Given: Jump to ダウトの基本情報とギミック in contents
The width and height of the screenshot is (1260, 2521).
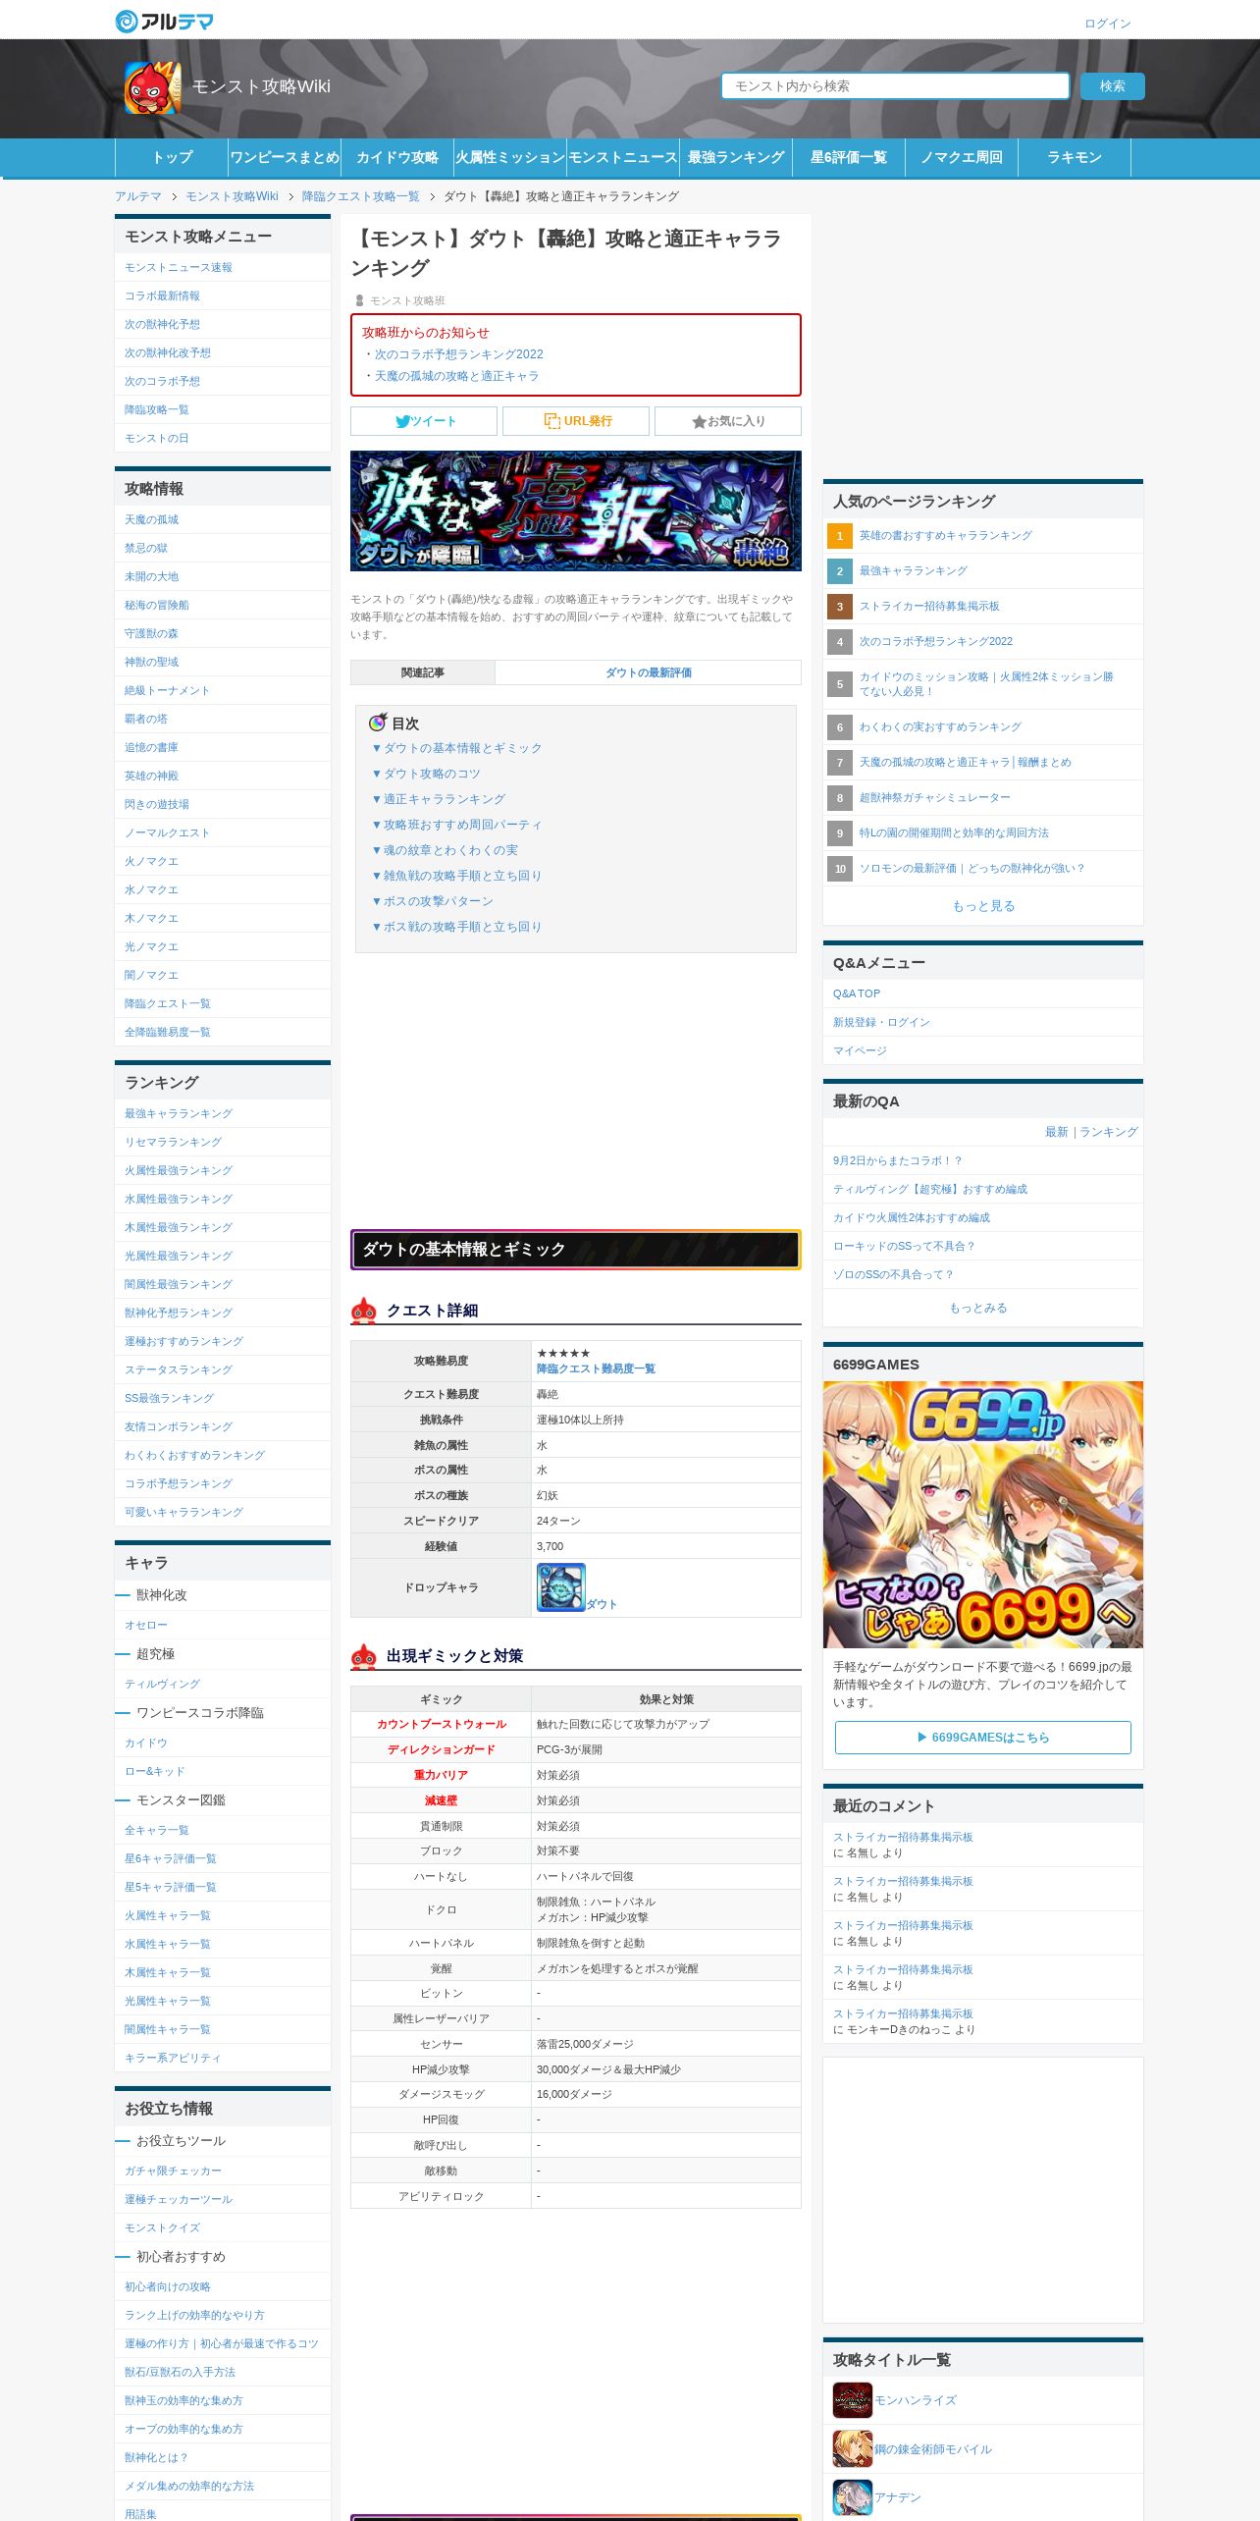Looking at the screenshot, I should [x=456, y=748].
